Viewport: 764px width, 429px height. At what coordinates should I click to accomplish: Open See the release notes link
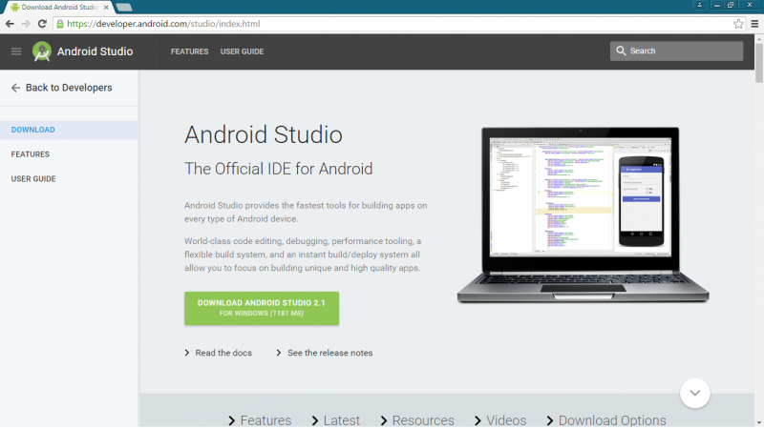coord(329,353)
